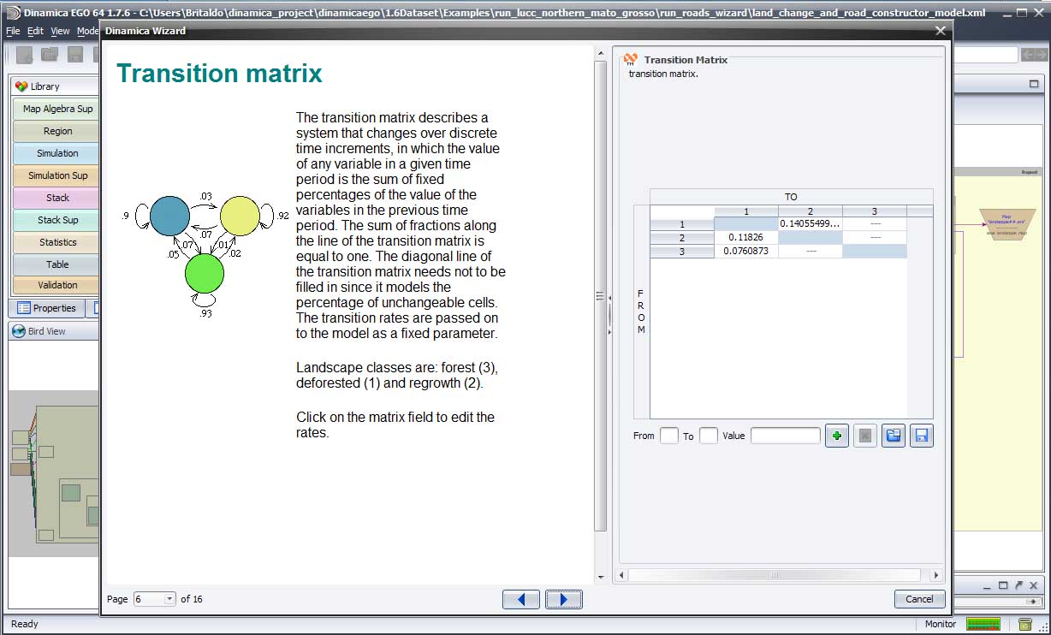The width and height of the screenshot is (1051, 635).
Task: Open the View menu
Action: [60, 31]
